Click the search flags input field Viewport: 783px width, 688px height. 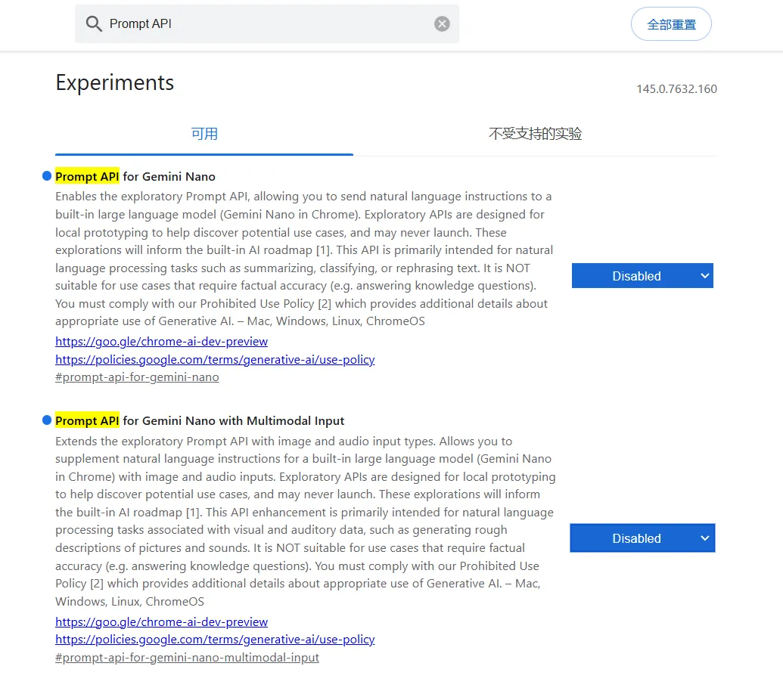[267, 23]
